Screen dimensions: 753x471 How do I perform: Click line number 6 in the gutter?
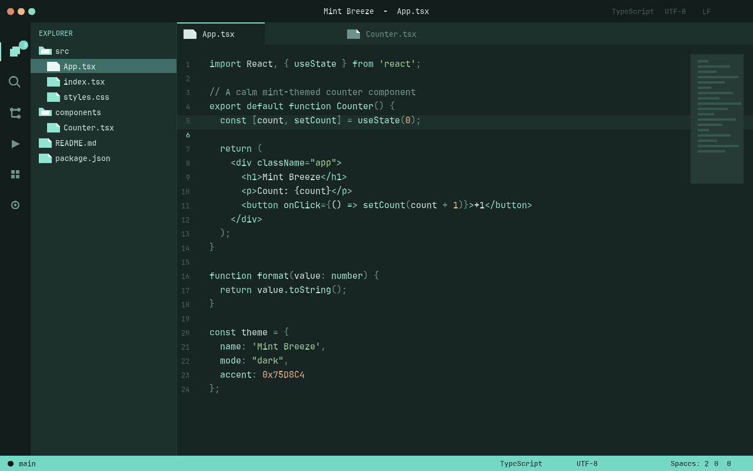tap(188, 135)
